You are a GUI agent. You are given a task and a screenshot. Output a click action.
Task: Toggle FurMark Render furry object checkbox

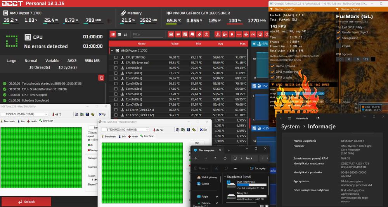click(338, 33)
